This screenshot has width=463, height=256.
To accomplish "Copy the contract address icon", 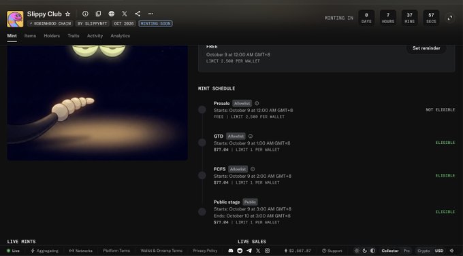I will pyautogui.click(x=98, y=14).
